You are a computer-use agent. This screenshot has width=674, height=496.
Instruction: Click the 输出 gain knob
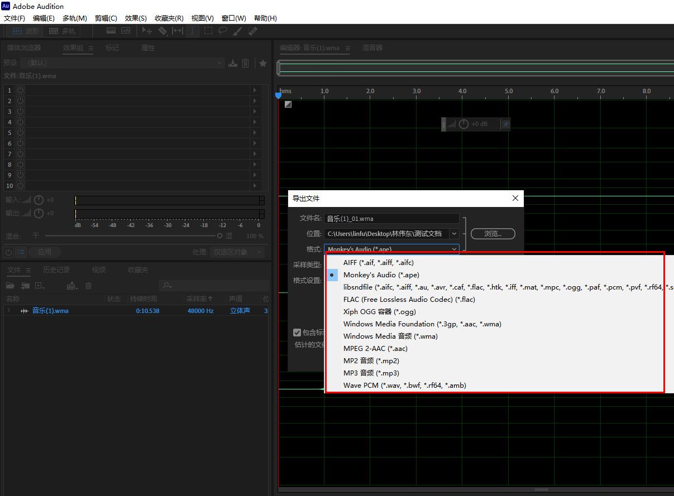39,214
